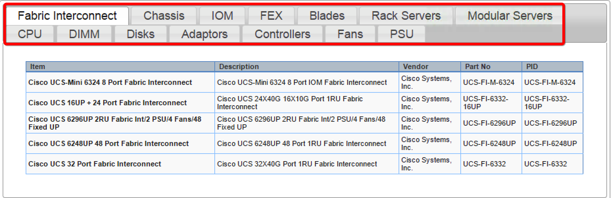
Task: Click the Vendor column header
Action: coord(430,67)
